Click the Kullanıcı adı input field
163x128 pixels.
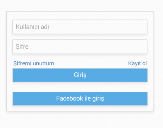click(x=80, y=27)
